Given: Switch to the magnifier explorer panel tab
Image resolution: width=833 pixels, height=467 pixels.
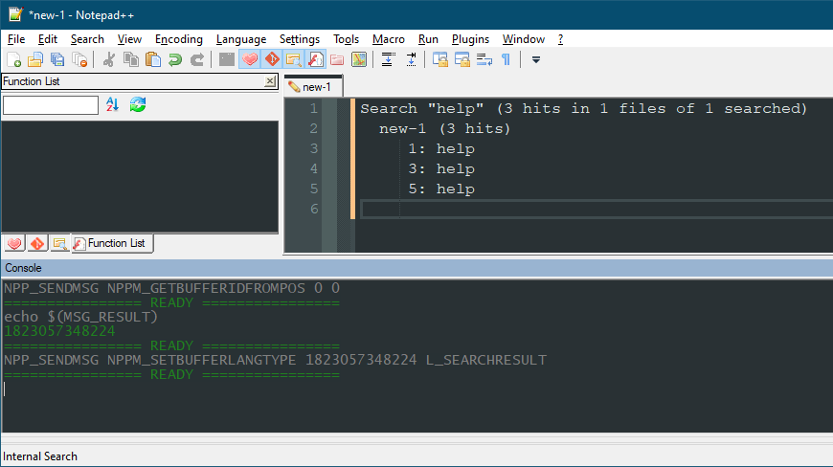Looking at the screenshot, I should [59, 243].
